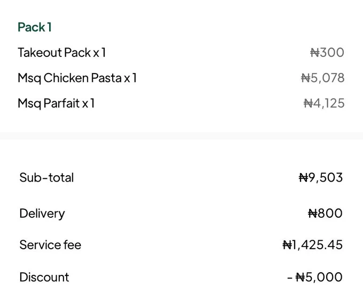Viewport: 363px width, 302px height.
Task: Click the Naira symbol before 300
Action: [x=315, y=52]
